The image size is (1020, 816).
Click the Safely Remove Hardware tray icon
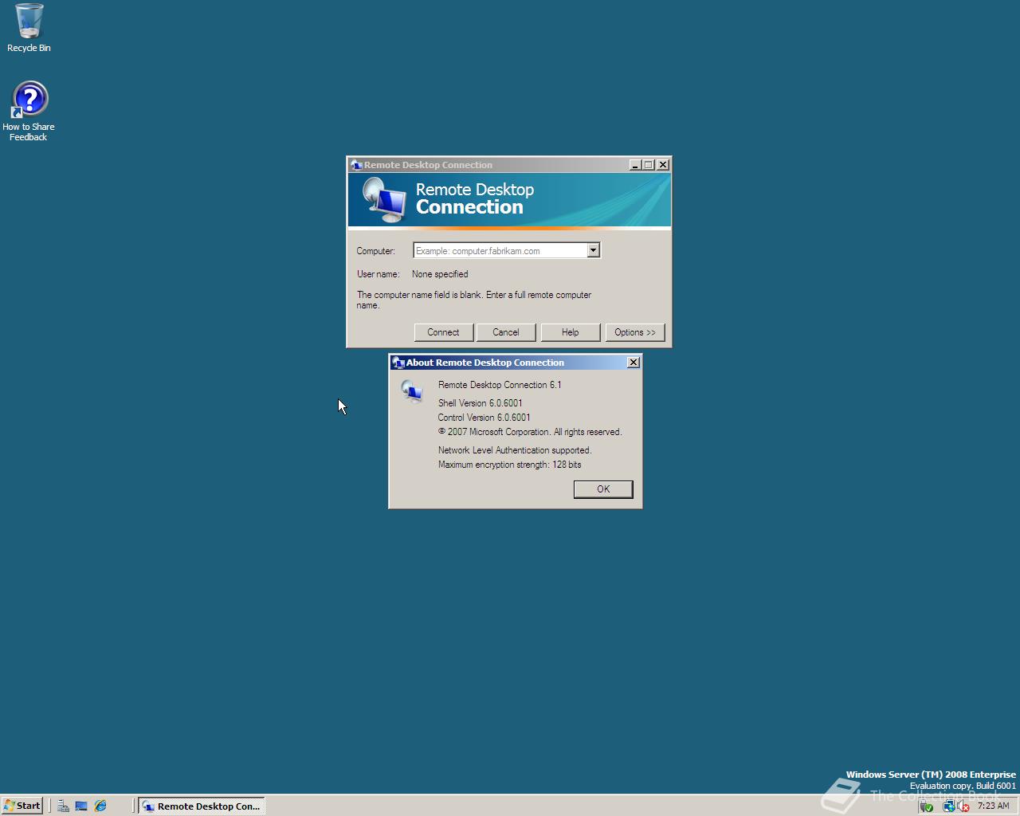coord(927,806)
